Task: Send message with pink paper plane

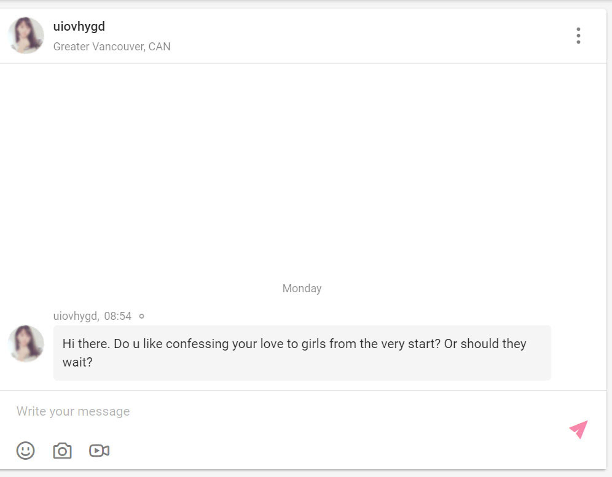Action: point(578,429)
